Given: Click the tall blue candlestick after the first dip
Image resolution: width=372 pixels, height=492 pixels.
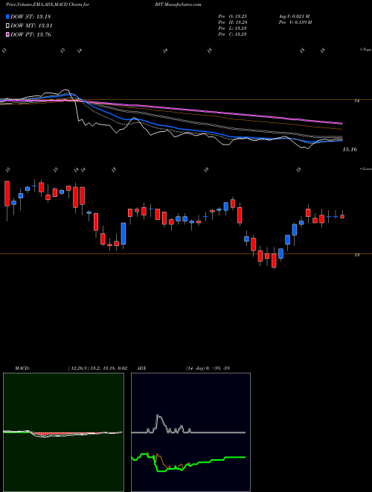Looking at the screenshot, I should pos(124,233).
